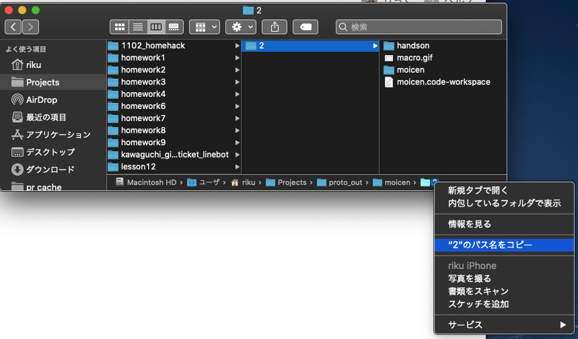The image size is (578, 339).
Task: Switch to column view
Action: (156, 27)
